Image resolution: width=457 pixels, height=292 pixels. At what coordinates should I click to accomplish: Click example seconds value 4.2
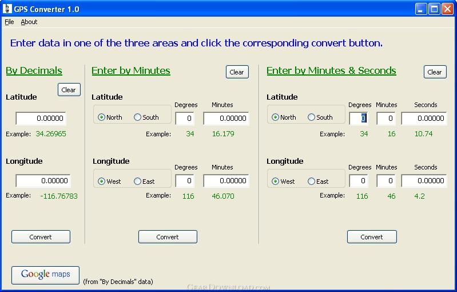coord(419,196)
